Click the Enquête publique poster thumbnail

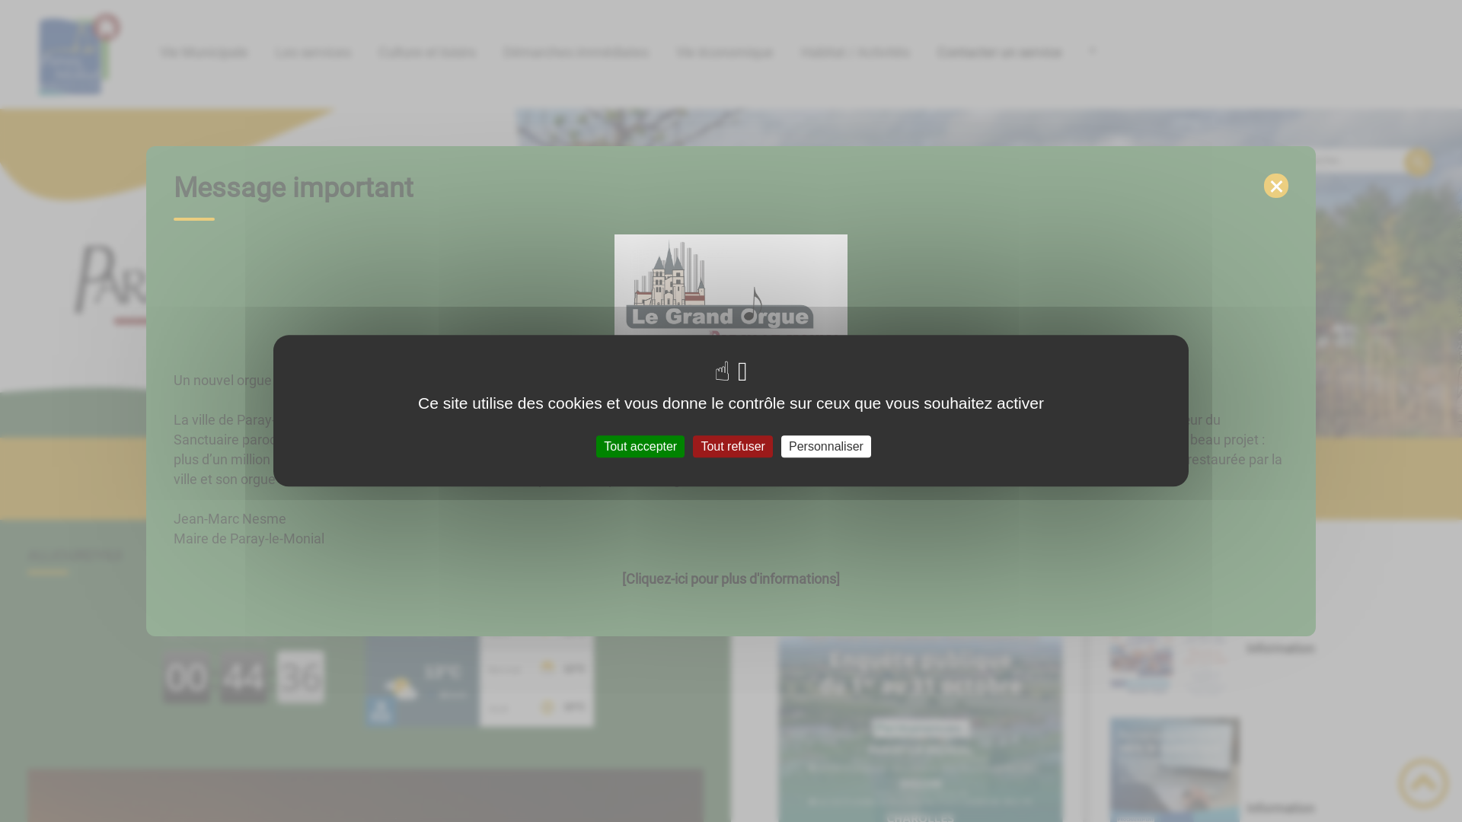920,731
